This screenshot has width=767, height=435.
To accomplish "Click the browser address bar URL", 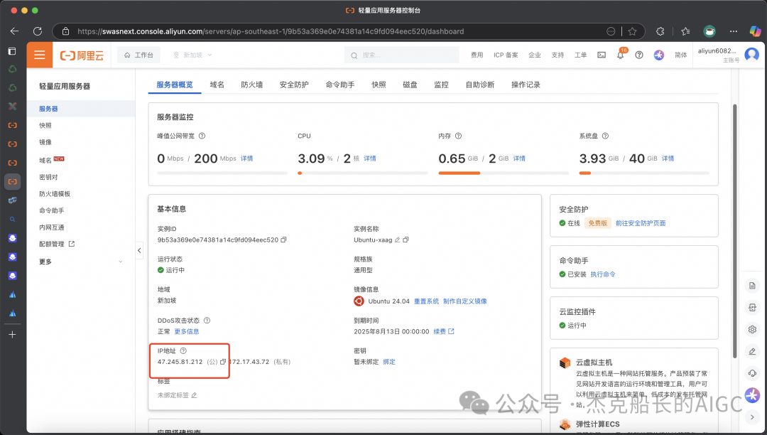I will [x=271, y=31].
